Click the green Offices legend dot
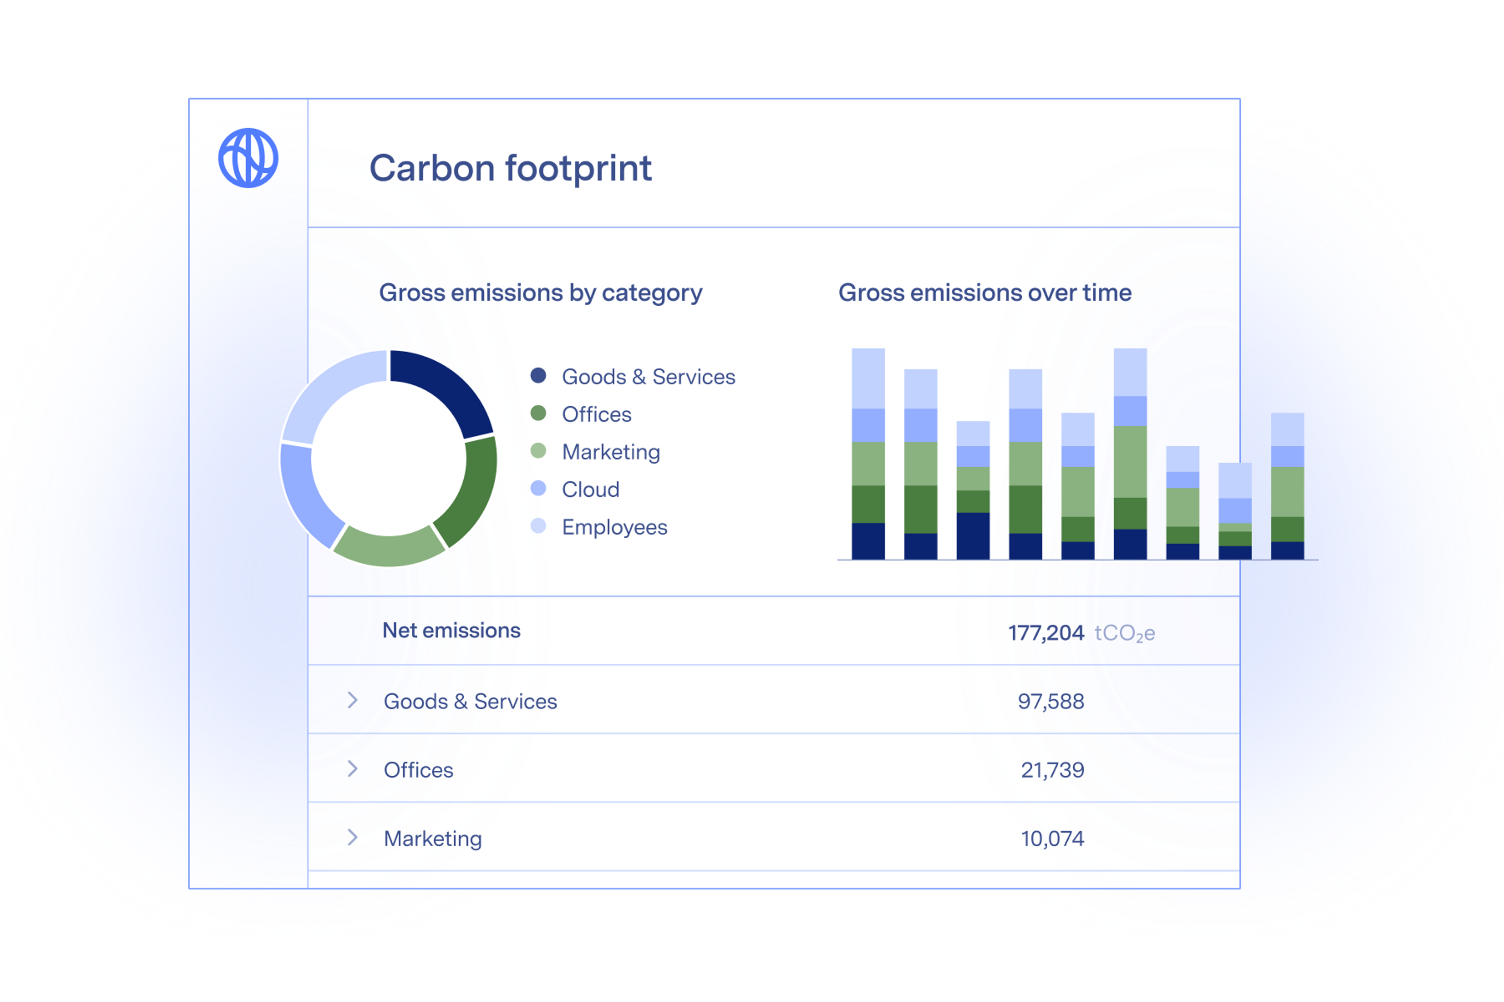This screenshot has width=1504, height=1002. pyautogui.click(x=539, y=413)
